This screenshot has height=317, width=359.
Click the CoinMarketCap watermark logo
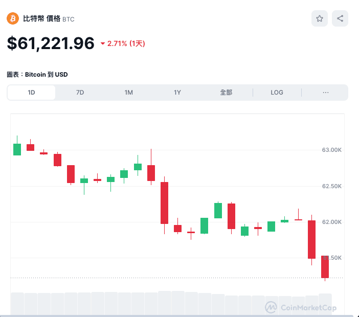[301, 307]
